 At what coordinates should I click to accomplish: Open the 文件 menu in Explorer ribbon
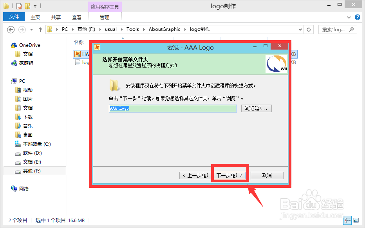(x=14, y=17)
